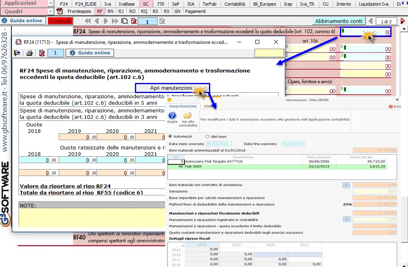Open the Contabilità tab
Screen dimensions: 408x267
235,4
